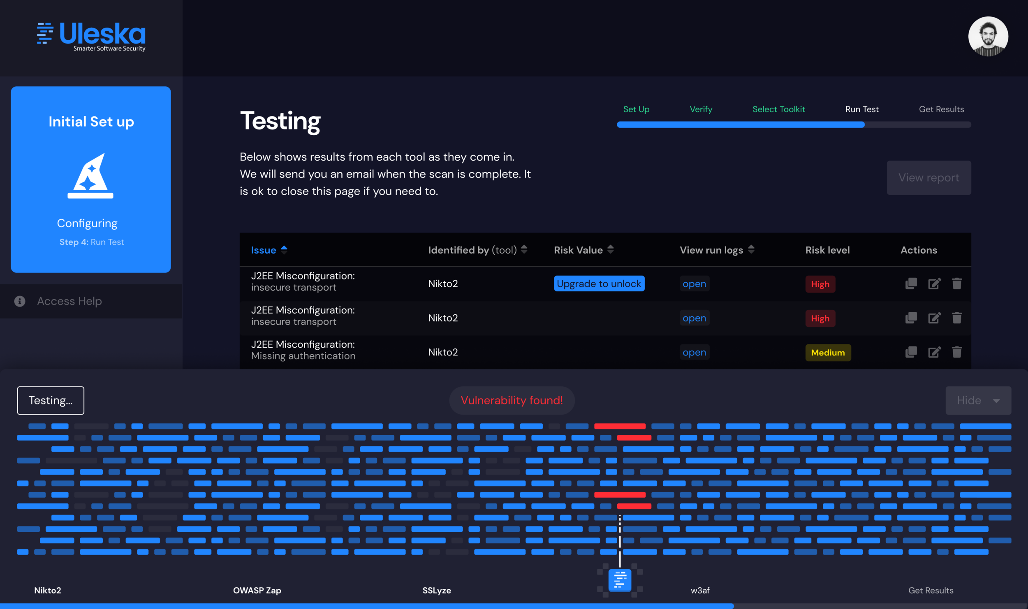The width and height of the screenshot is (1028, 609).
Task: Select the SSLyze tool label
Action: (x=436, y=591)
